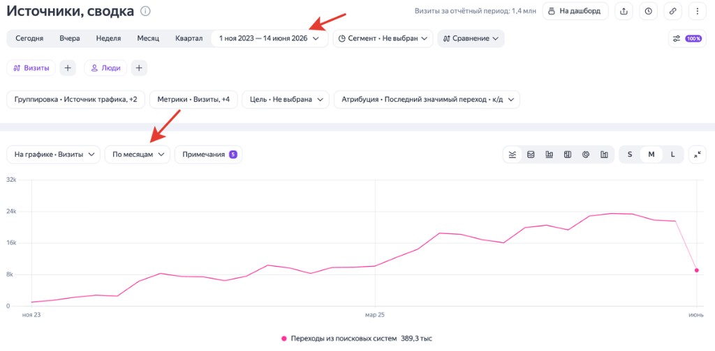Open the По месяцам grouping dropdown
This screenshot has height=351, width=715.
tap(138, 155)
